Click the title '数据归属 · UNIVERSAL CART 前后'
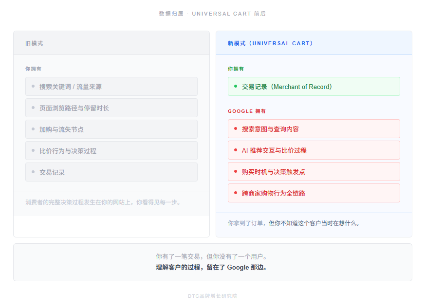Viewport: 425px width, 308px height. [x=212, y=14]
